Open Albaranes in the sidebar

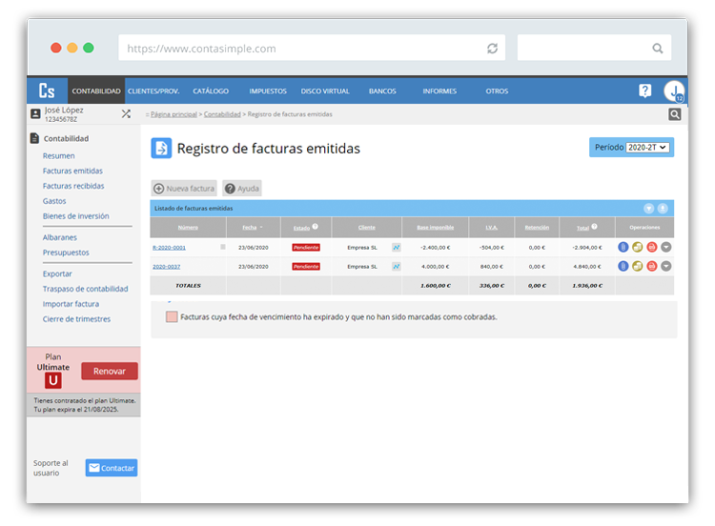(x=60, y=237)
